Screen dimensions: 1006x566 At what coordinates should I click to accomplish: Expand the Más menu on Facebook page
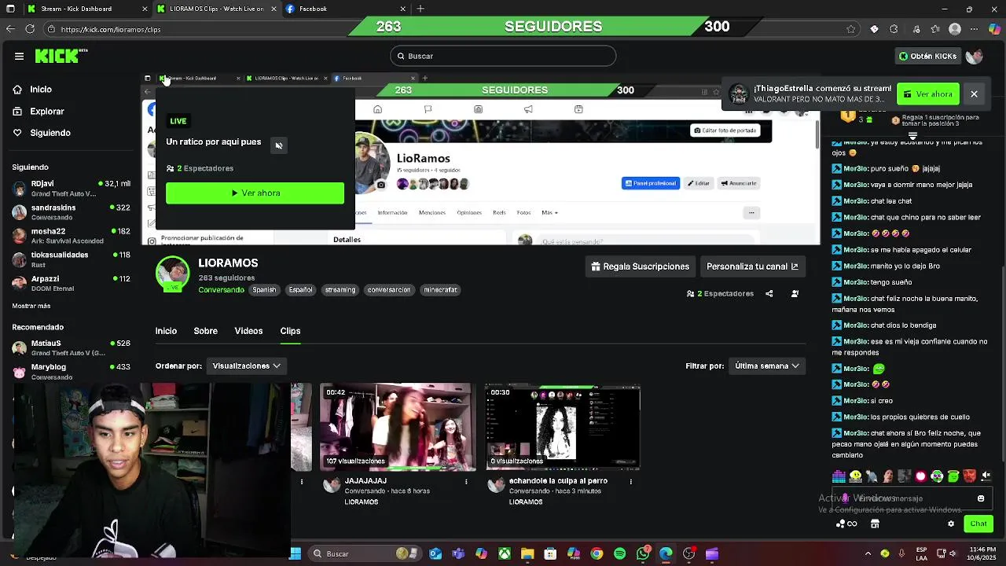[549, 212]
